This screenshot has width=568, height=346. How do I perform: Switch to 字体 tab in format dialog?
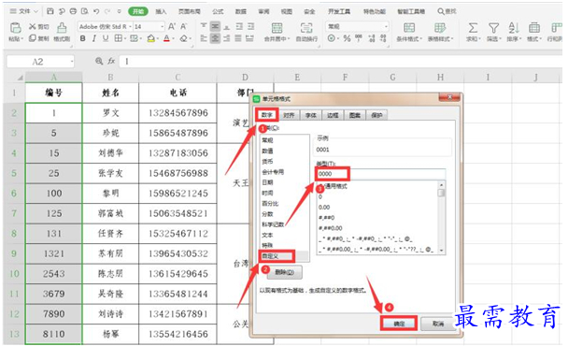click(x=310, y=115)
